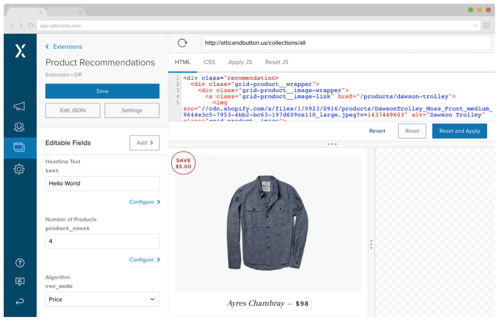Click the Save button

pyautogui.click(x=102, y=91)
